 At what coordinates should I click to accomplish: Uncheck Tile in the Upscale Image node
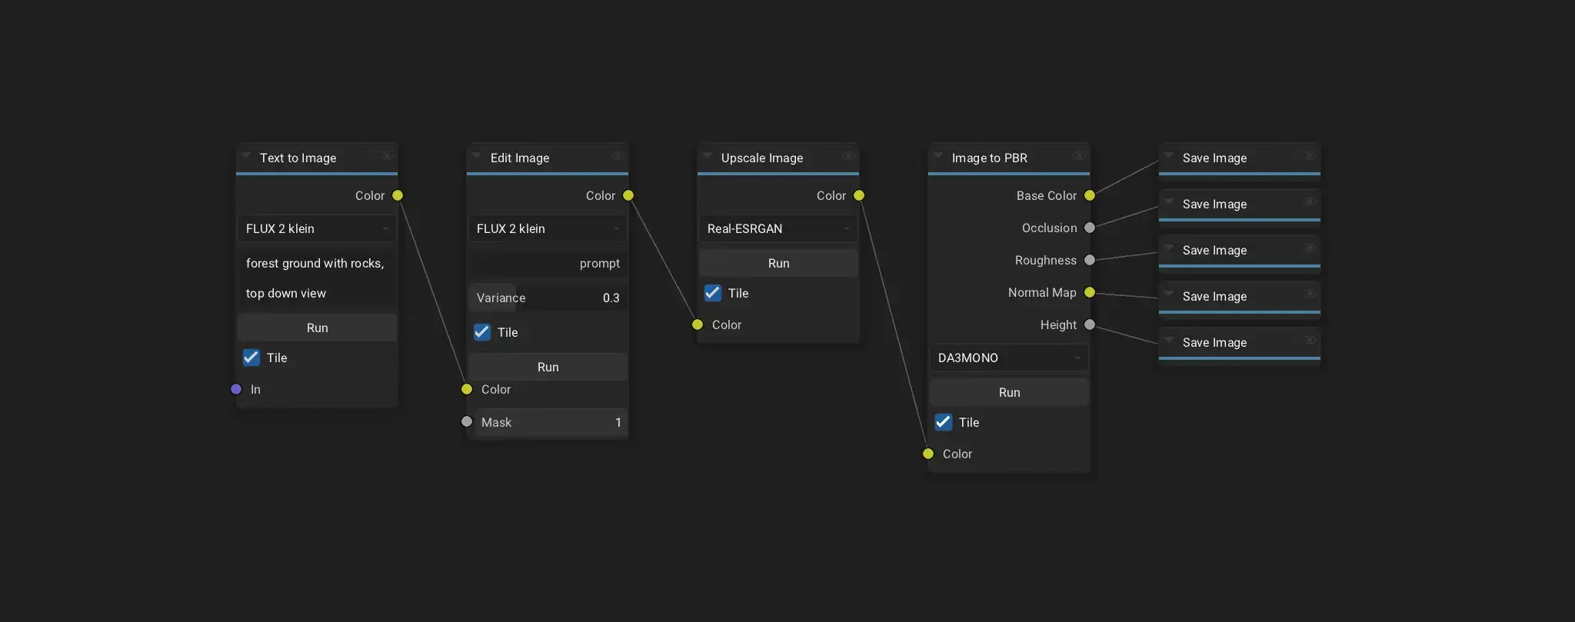713,293
